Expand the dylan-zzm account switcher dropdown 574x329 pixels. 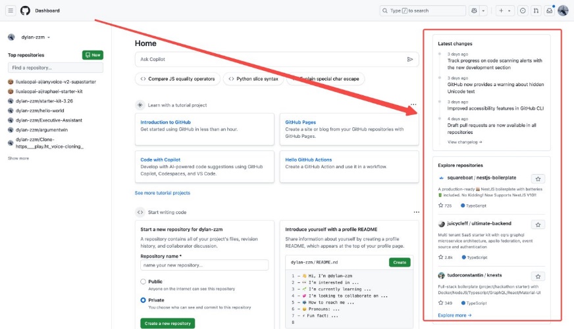[49, 37]
